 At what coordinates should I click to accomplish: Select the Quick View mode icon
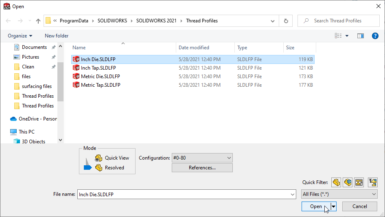pos(98,158)
